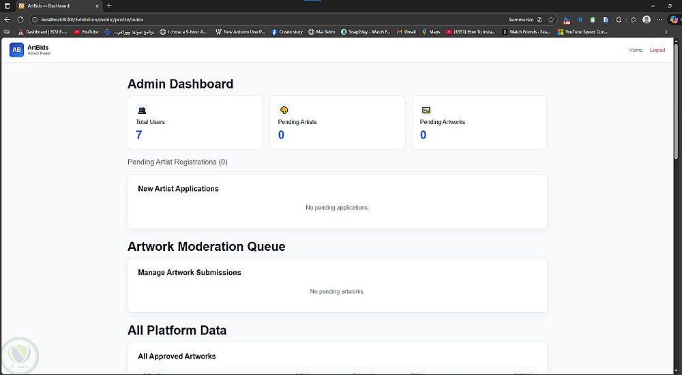Click the Pending Artworks picture icon
Screen dimensions: 682x375
(x=426, y=110)
